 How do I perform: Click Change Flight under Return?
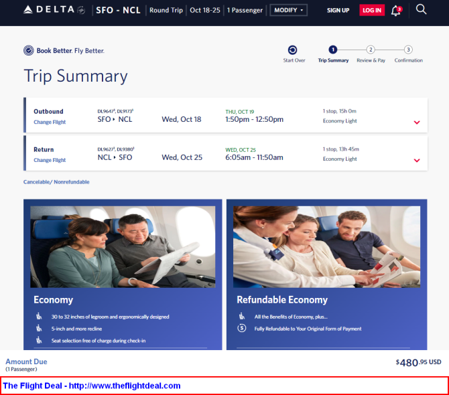(50, 160)
